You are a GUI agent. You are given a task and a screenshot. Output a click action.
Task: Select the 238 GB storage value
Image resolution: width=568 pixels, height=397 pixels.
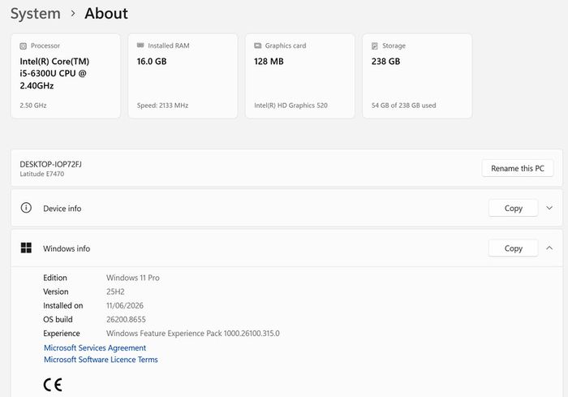[x=385, y=61]
